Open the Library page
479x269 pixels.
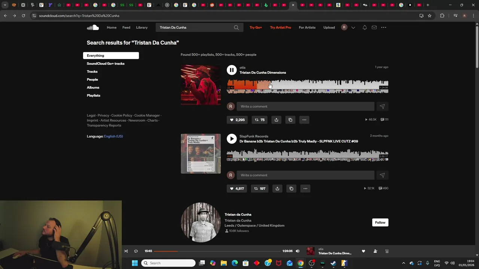142,27
